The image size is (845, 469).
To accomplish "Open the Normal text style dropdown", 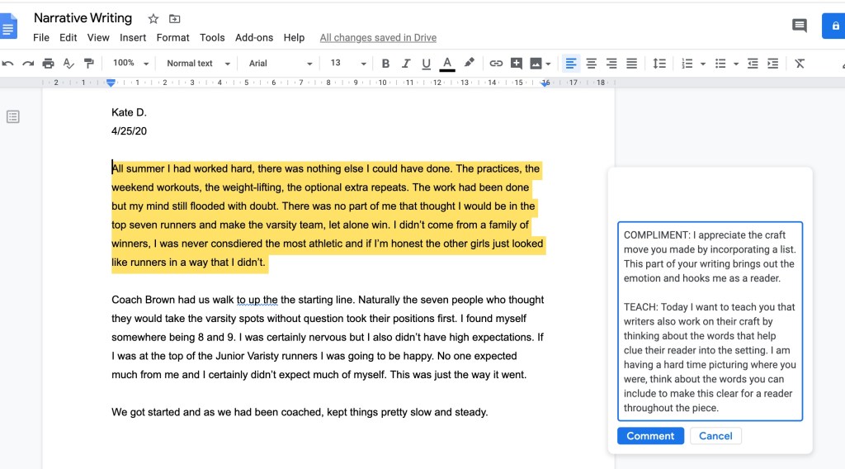I will click(196, 64).
